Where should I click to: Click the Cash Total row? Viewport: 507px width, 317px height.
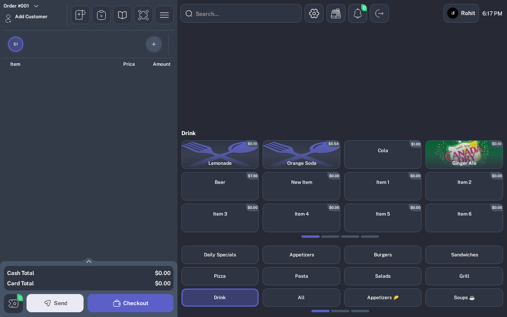[89, 273]
